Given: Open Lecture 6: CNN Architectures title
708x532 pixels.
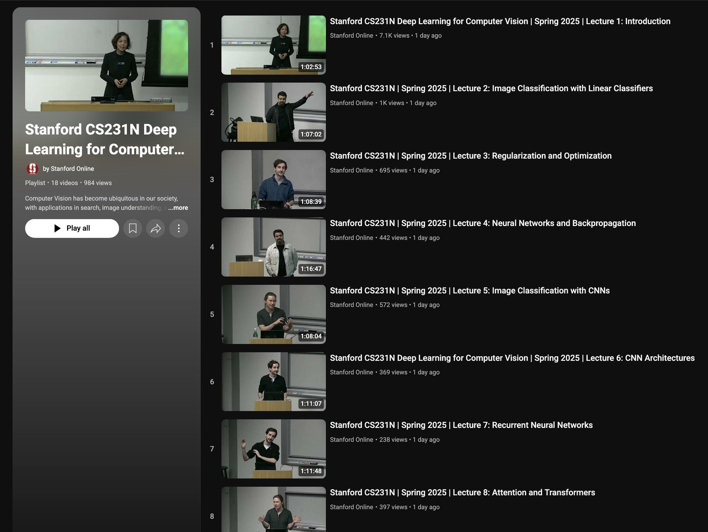Looking at the screenshot, I should (x=512, y=358).
